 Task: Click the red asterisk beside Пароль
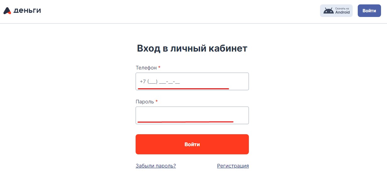(x=157, y=102)
